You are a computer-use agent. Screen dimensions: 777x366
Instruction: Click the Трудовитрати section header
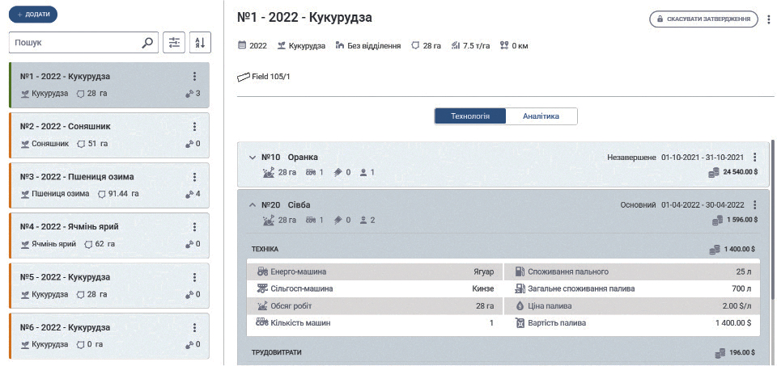(x=277, y=352)
